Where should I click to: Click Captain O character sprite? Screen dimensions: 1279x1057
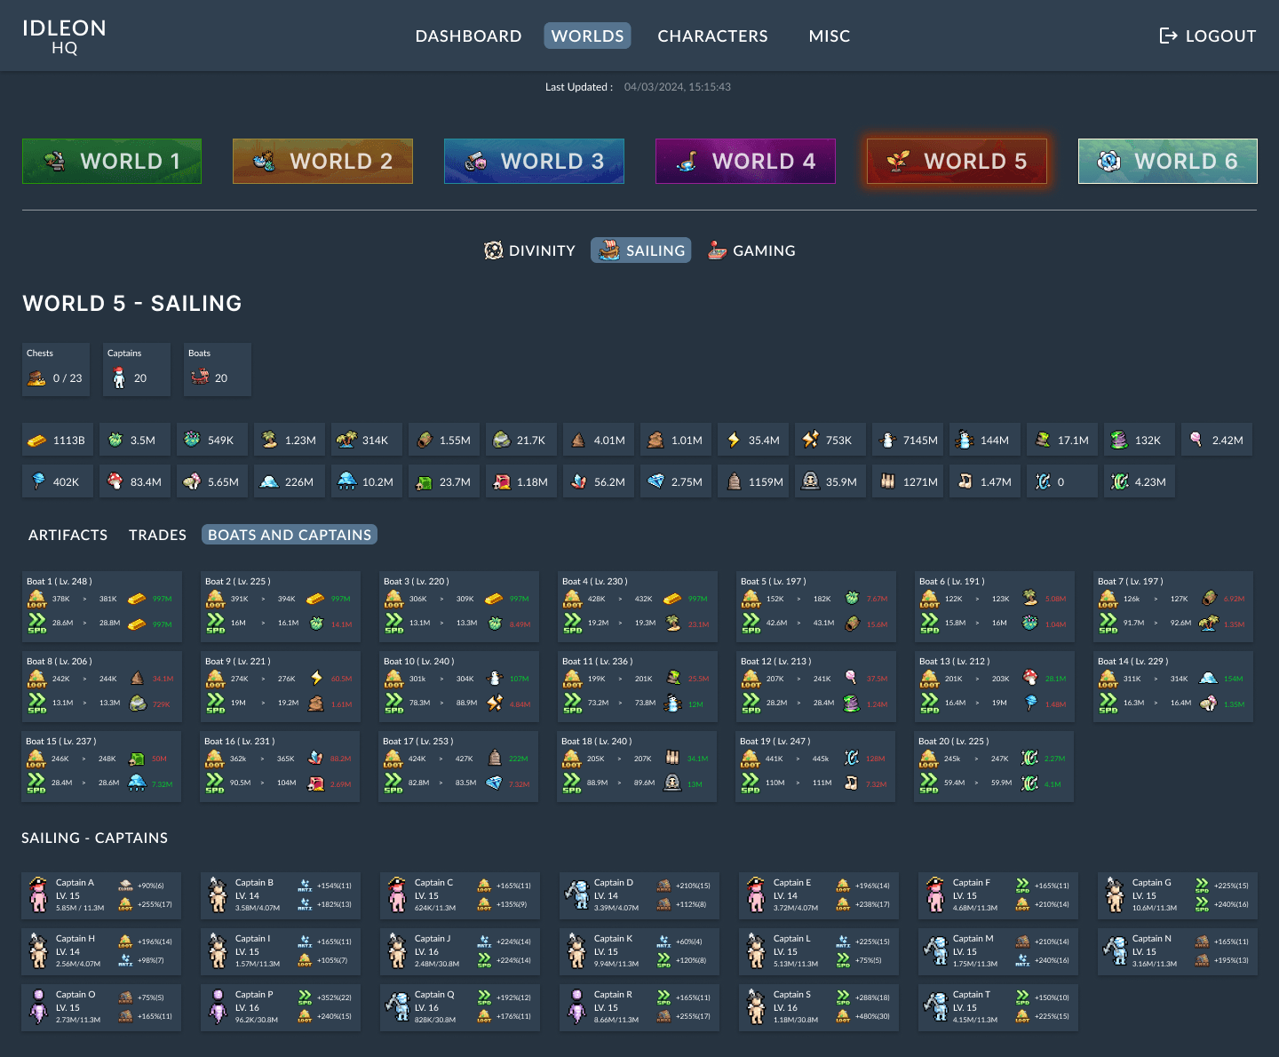pyautogui.click(x=38, y=1007)
